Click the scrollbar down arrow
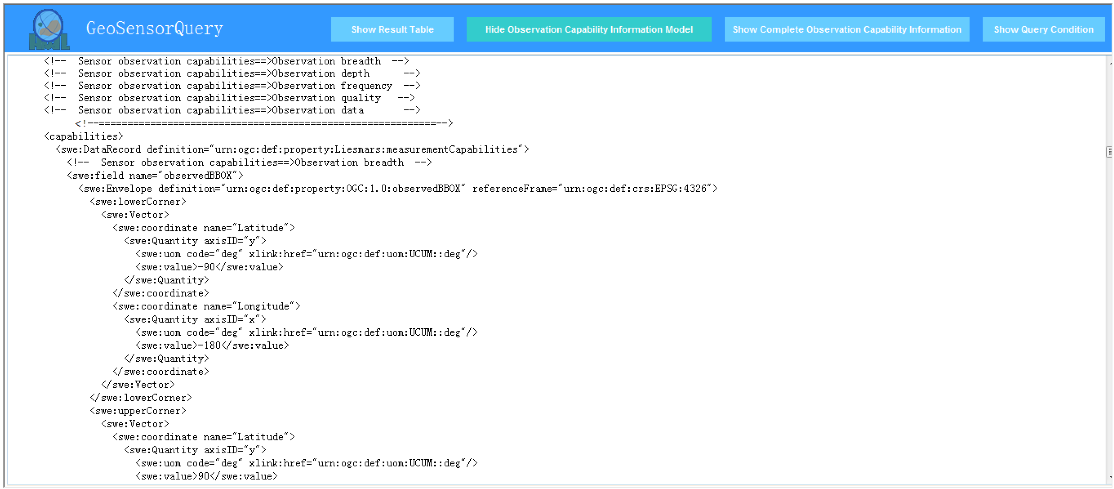 (1110, 477)
